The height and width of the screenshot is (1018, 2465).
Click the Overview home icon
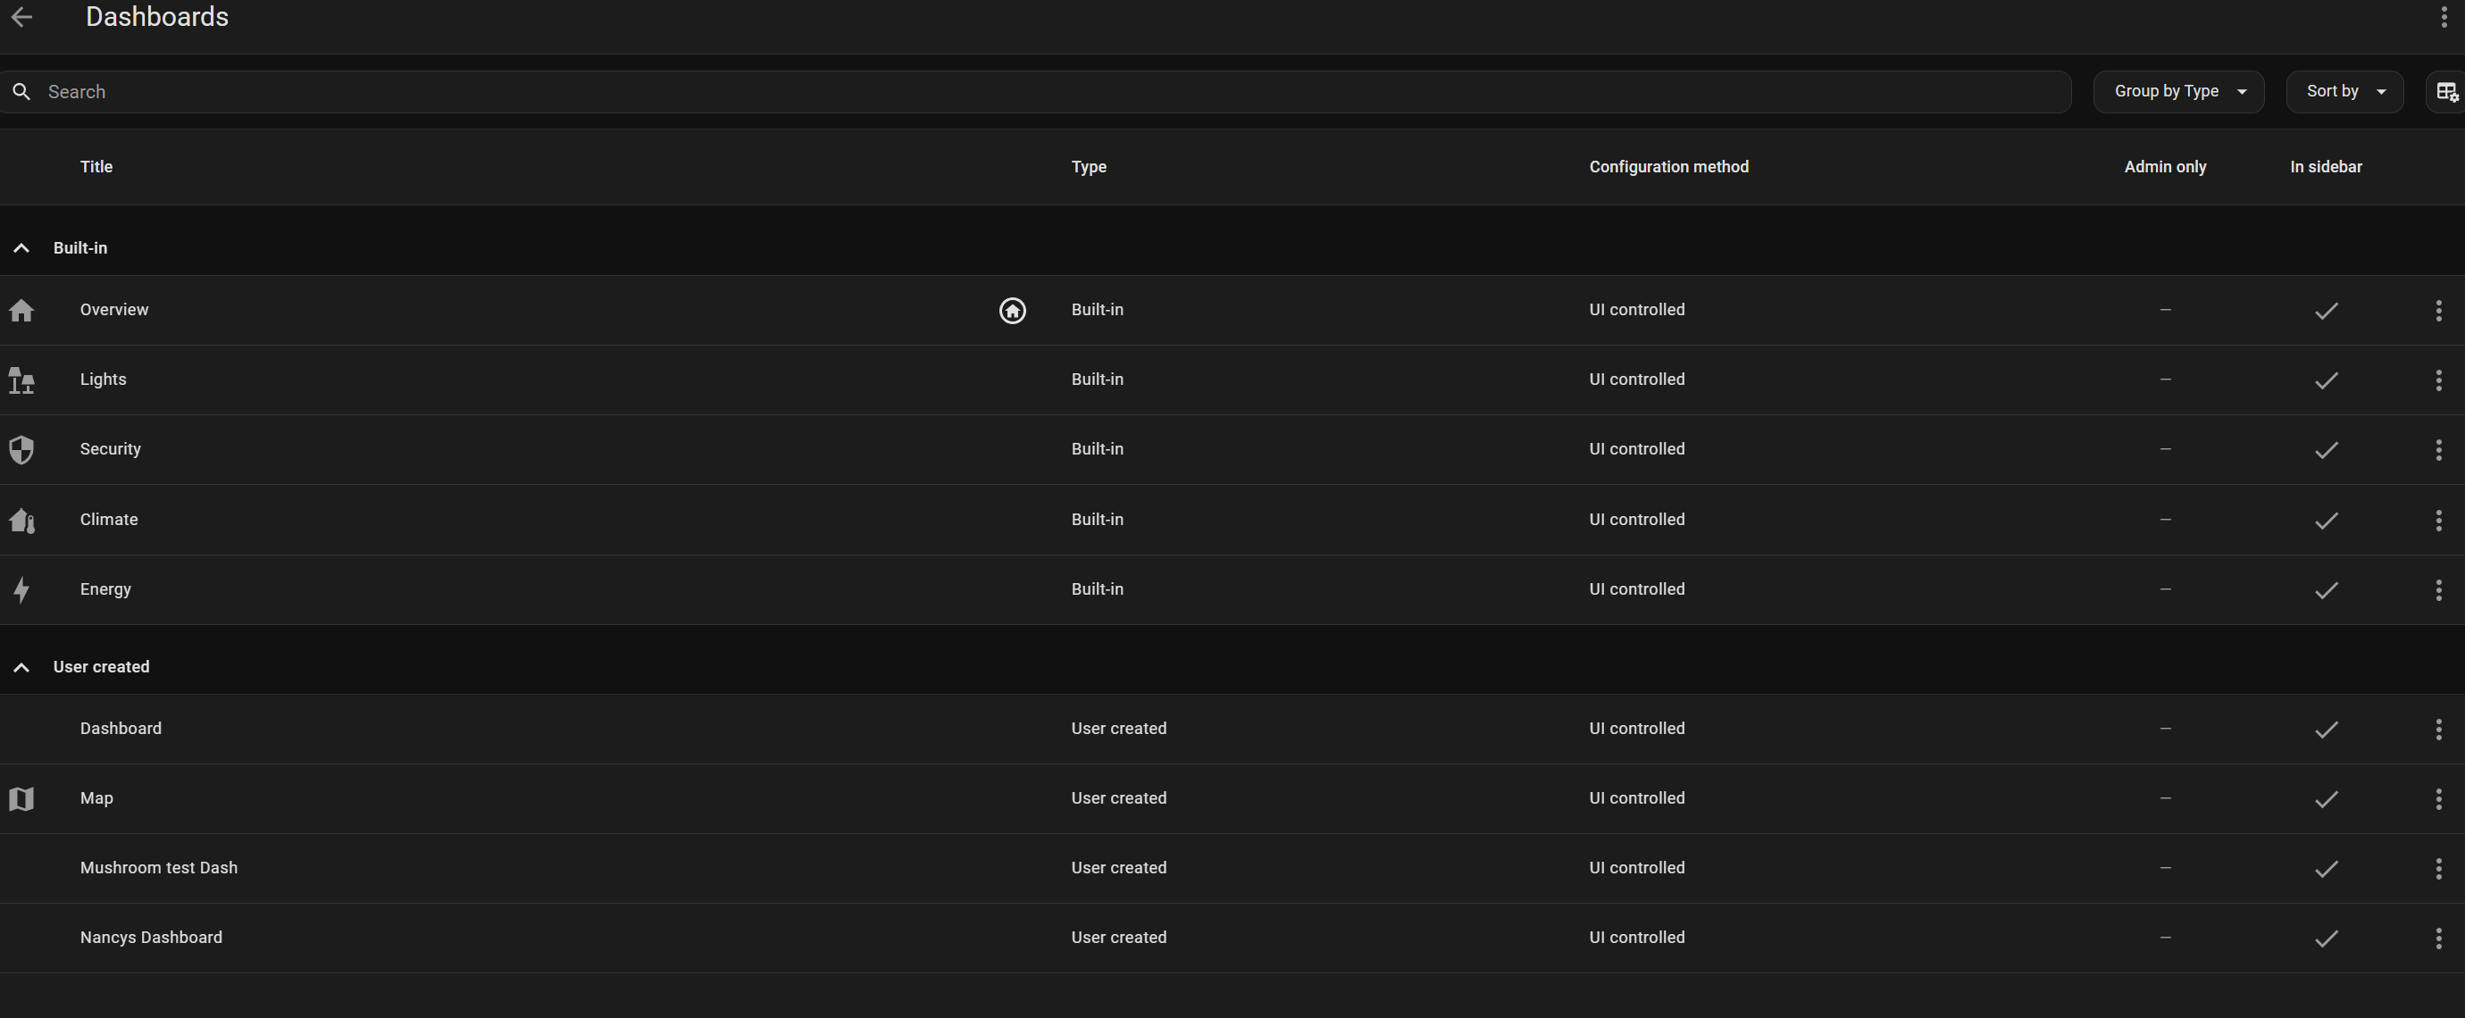click(x=21, y=310)
